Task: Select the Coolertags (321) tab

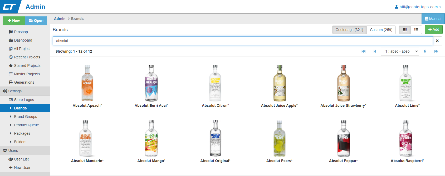Action: coord(349,30)
